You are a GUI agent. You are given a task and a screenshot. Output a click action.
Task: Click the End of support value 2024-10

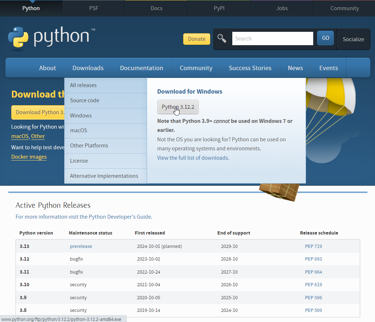pyautogui.click(x=229, y=310)
